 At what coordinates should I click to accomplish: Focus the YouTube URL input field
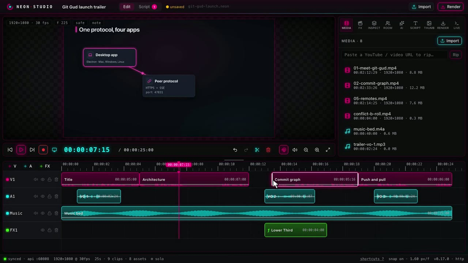click(395, 55)
